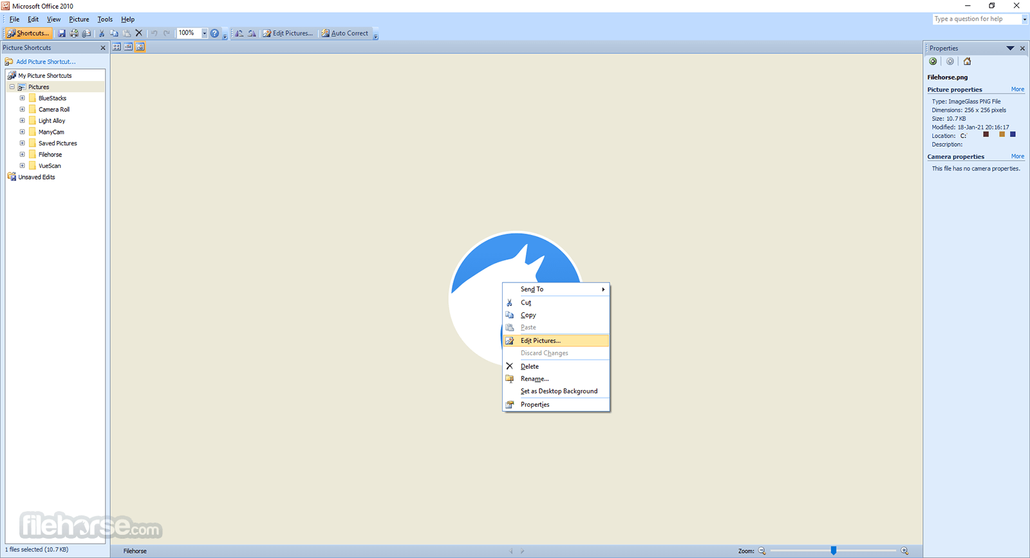The height and width of the screenshot is (558, 1030).
Task: Click More next to Camera properties
Action: click(x=1018, y=156)
